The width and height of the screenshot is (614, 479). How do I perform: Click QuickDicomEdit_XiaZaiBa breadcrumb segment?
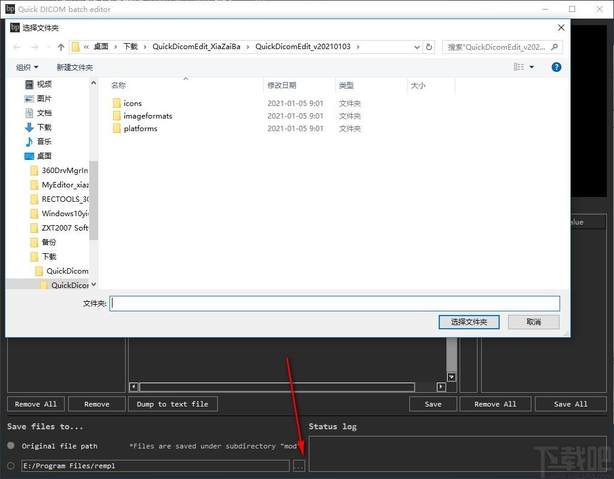point(196,47)
